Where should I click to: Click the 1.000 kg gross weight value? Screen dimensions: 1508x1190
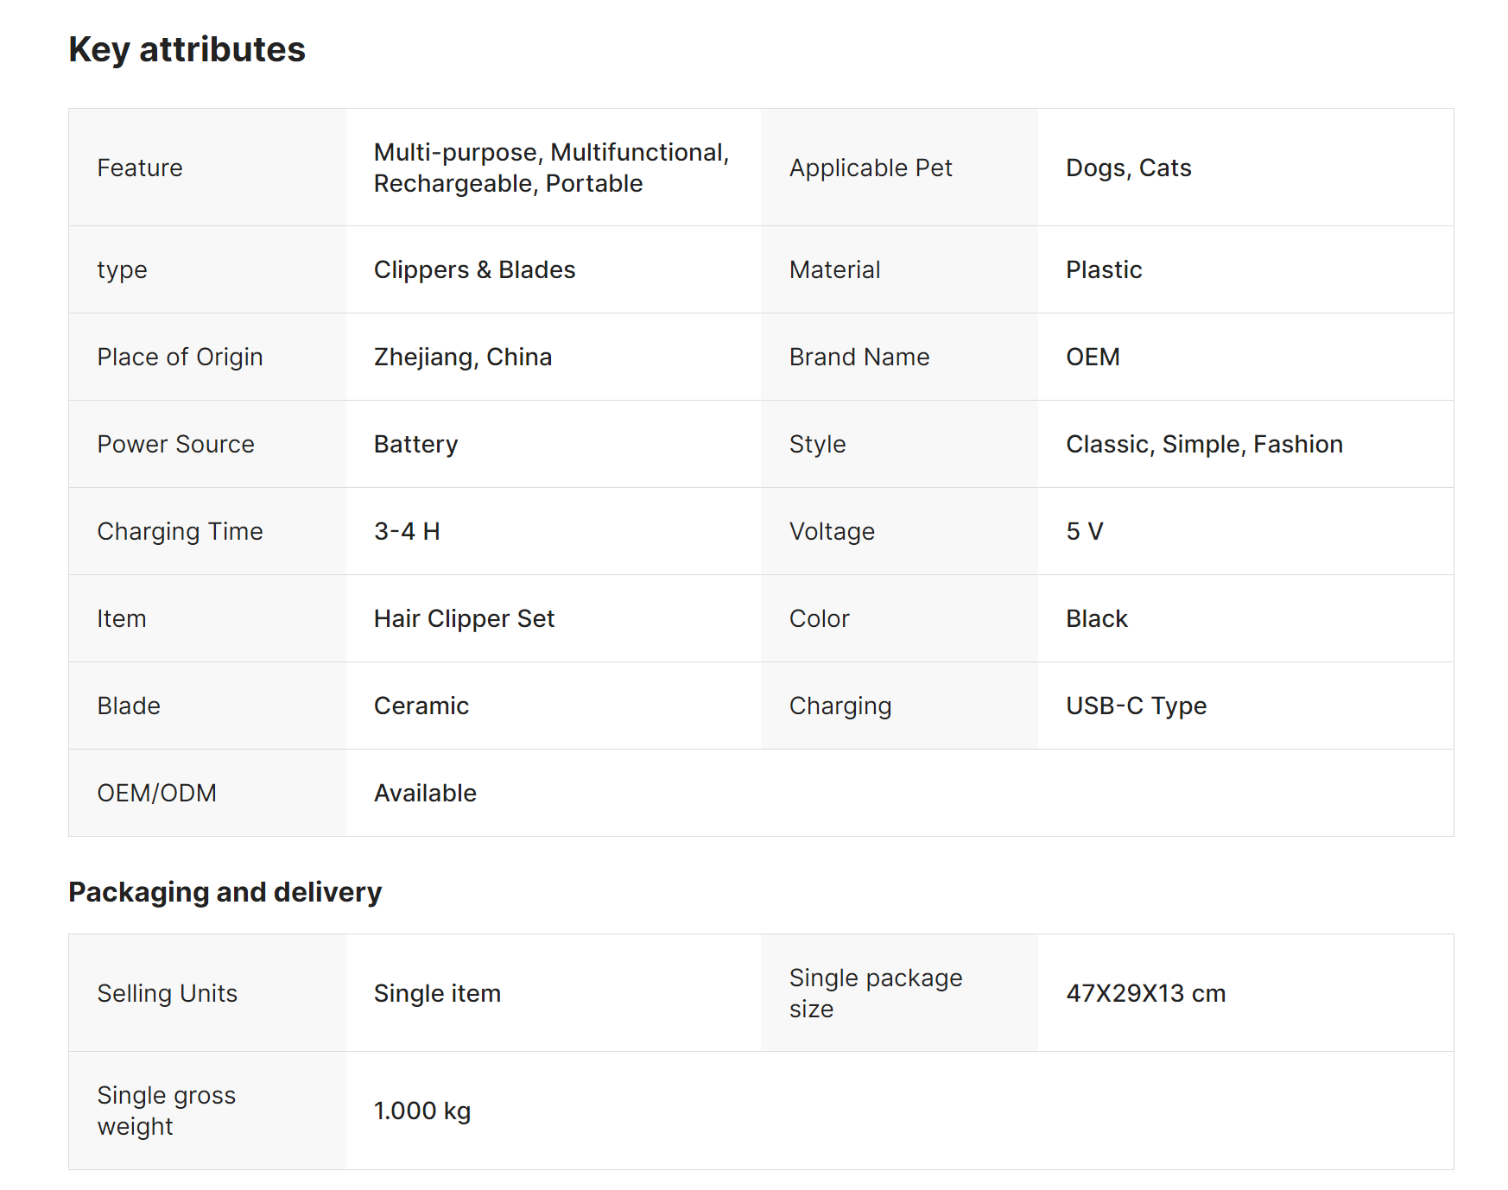421,1111
